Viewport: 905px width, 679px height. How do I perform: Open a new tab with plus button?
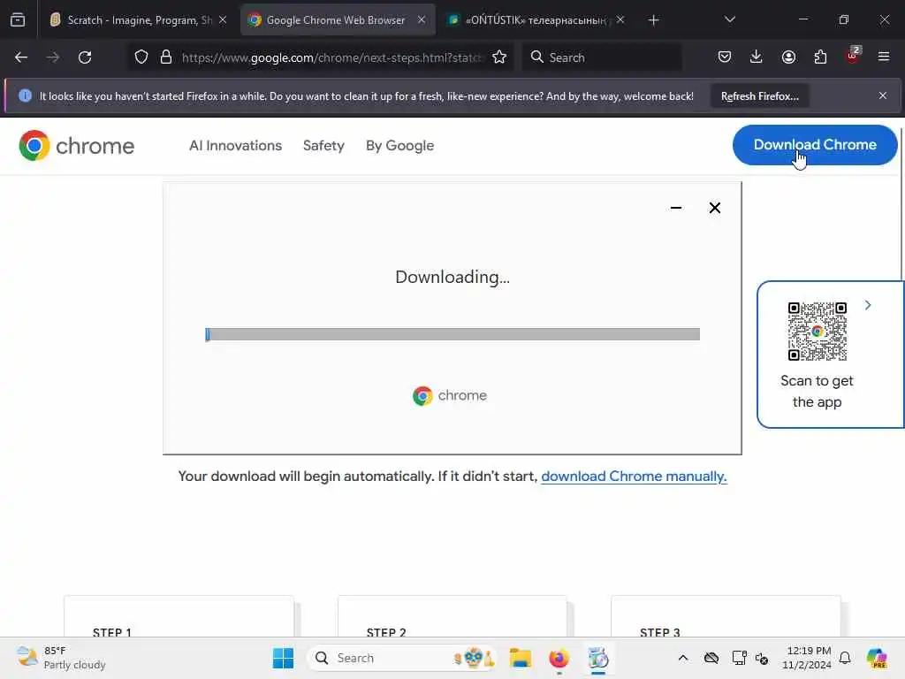click(x=653, y=20)
